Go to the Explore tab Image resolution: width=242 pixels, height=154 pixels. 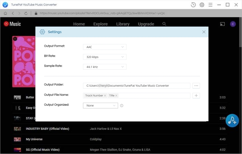click(x=101, y=24)
